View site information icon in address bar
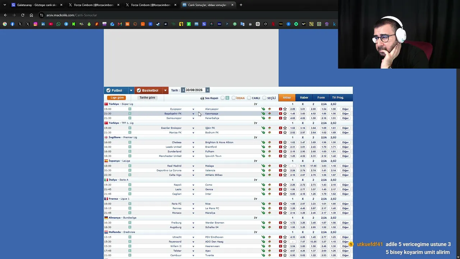 coord(42,15)
